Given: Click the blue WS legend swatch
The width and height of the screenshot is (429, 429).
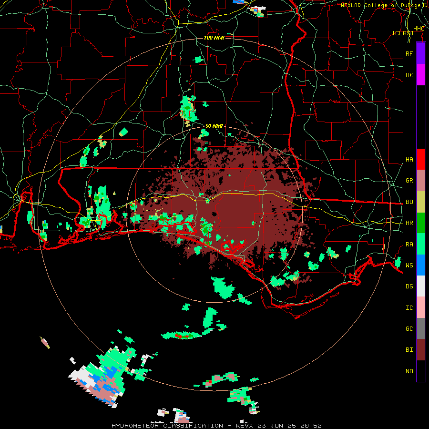Looking at the screenshot, I should click(x=421, y=265).
